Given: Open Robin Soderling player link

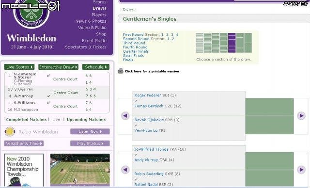Looking at the screenshot, I should [149, 174].
